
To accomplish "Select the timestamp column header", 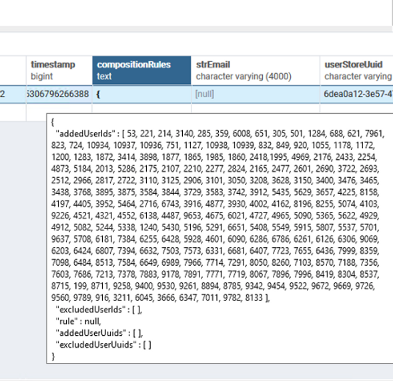I will (x=59, y=71).
